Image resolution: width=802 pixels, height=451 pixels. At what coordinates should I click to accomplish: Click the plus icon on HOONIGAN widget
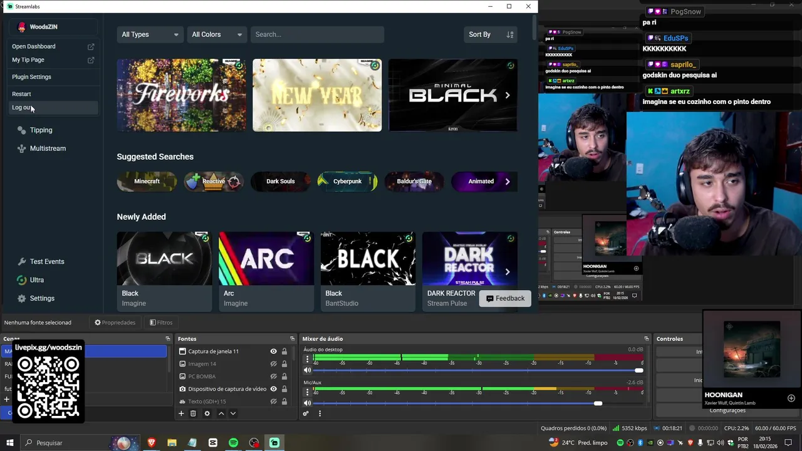click(791, 398)
